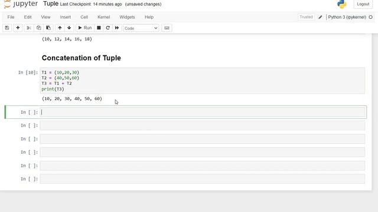Click the Jupyter logo
Screen dimensions: 378x212
click(21, 4)
